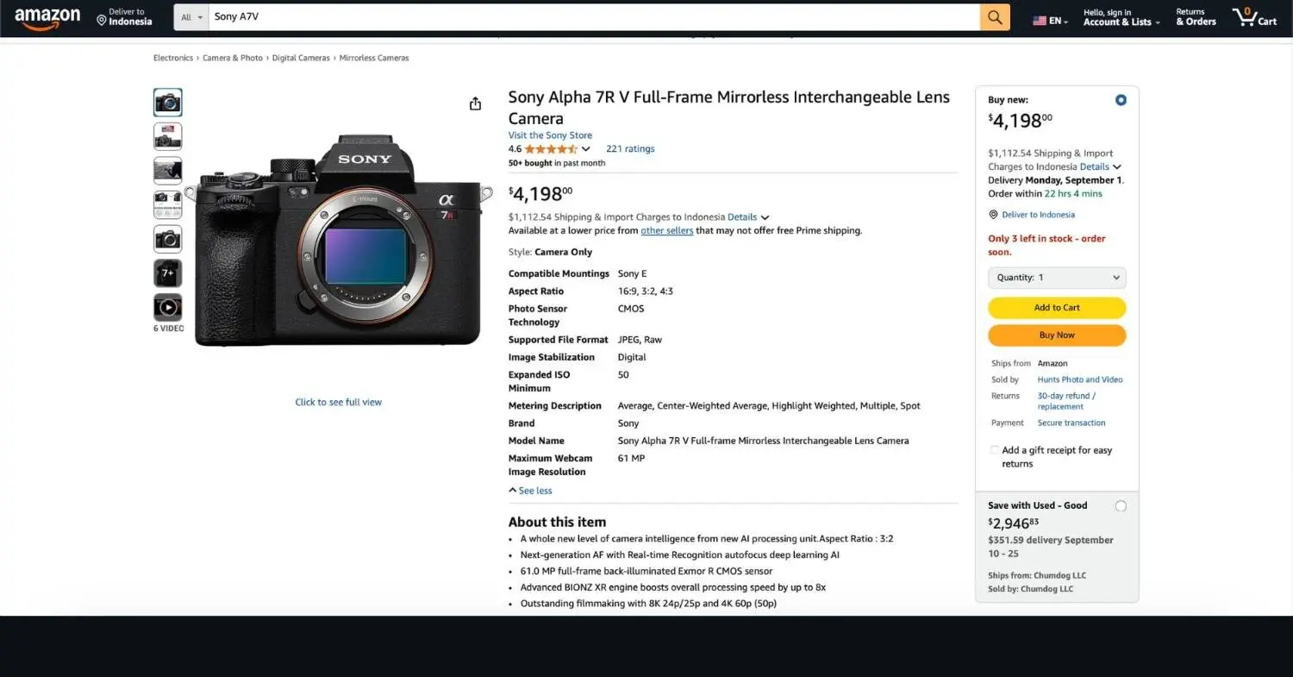Click the star rating icons

(x=551, y=149)
